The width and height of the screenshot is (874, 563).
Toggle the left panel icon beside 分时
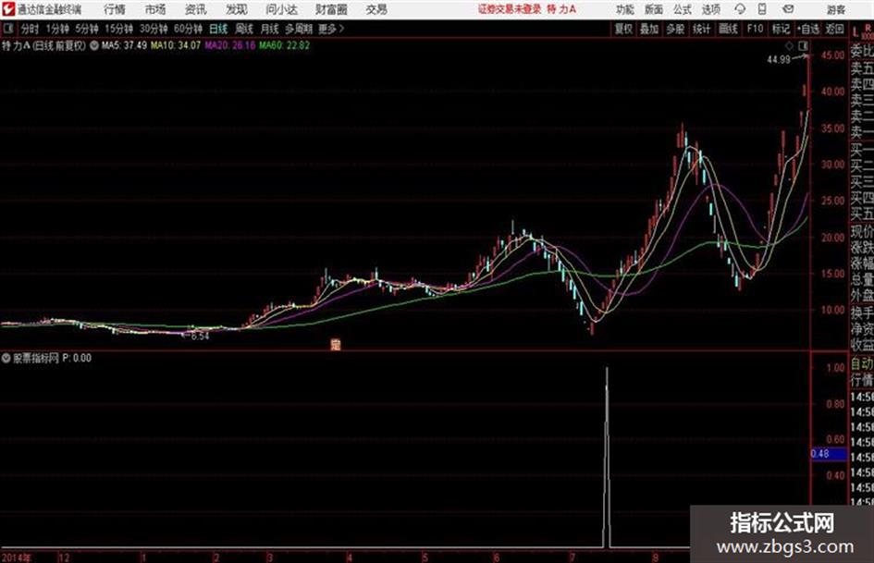coord(7,29)
